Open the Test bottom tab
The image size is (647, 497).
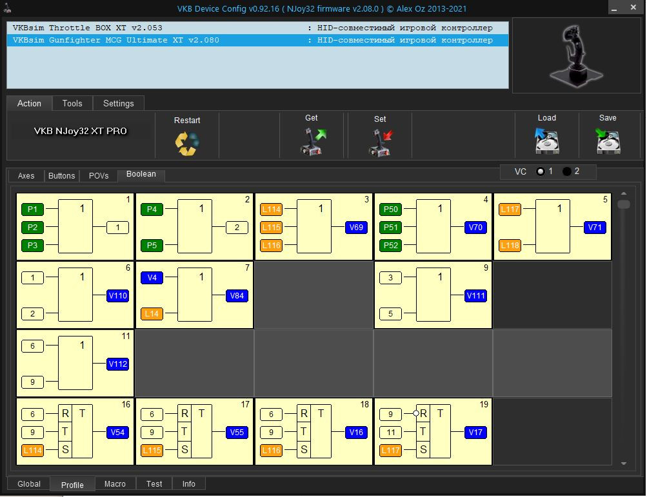pos(154,484)
